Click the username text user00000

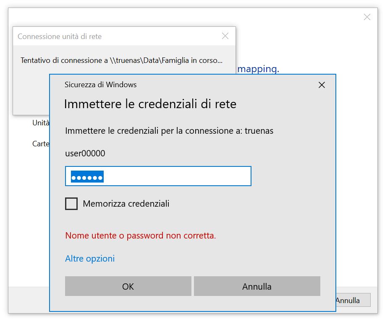85,153
